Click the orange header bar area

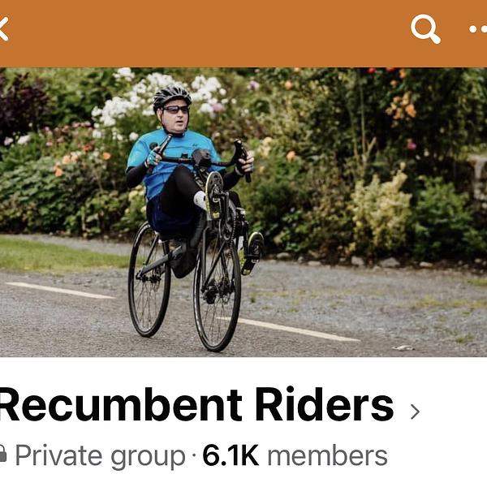pos(243,33)
